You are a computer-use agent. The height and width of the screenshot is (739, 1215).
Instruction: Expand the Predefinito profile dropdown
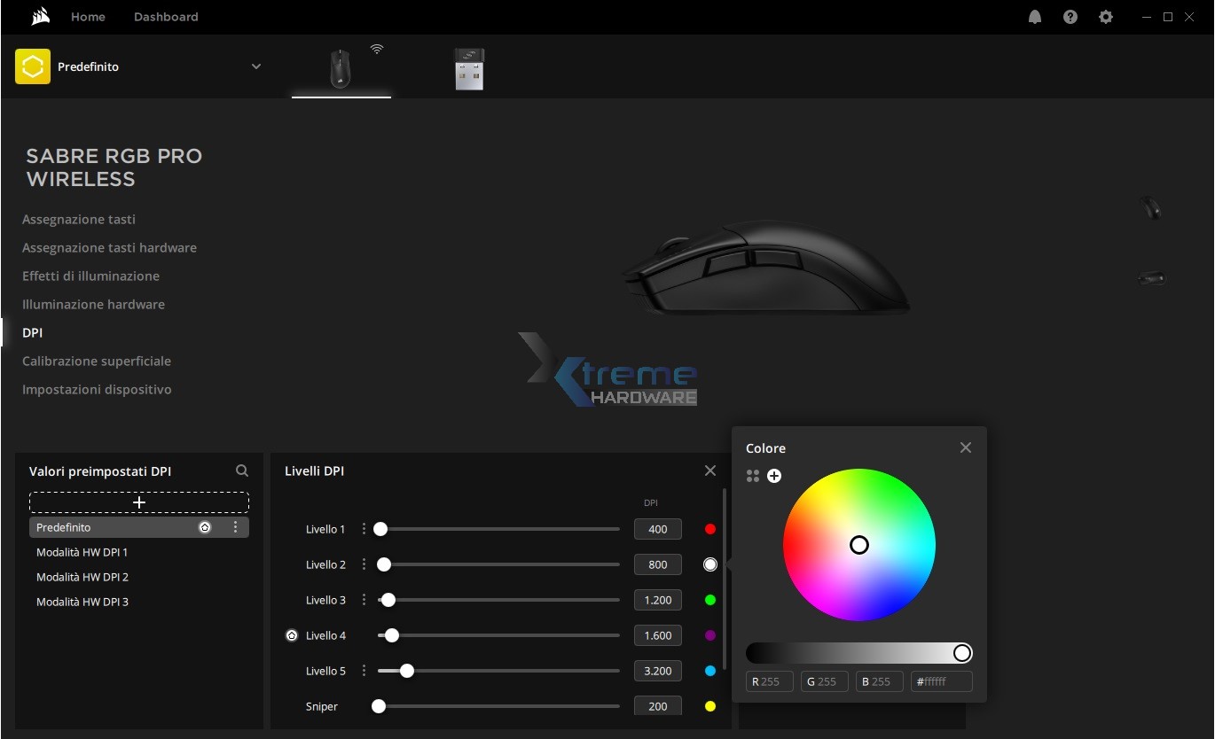256,66
